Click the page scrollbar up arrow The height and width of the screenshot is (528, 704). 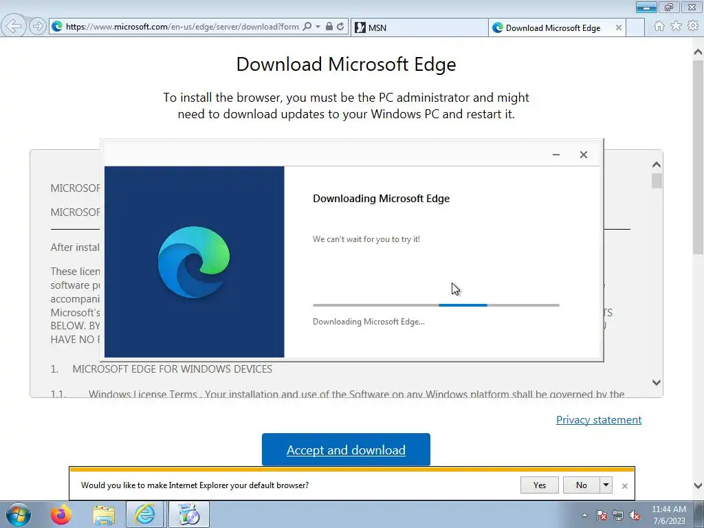click(698, 52)
